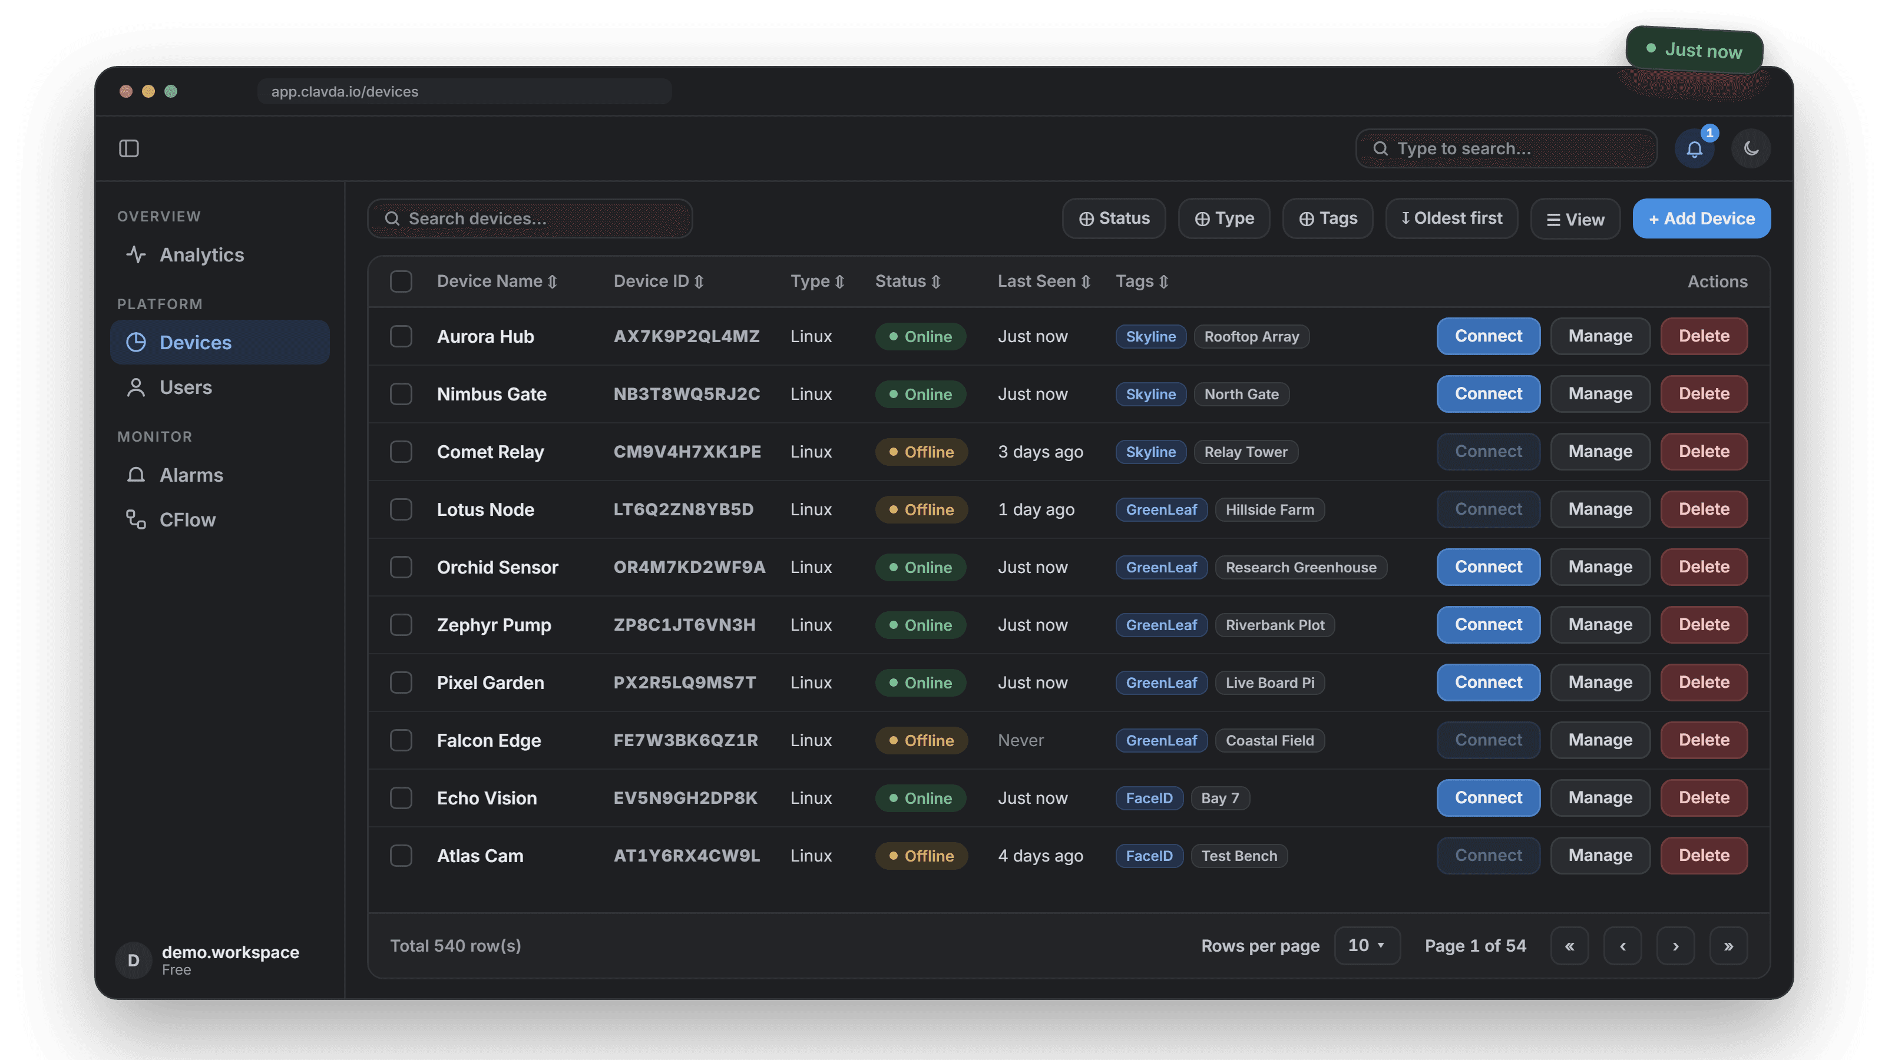1885x1060 pixels.
Task: Focus the Type to search box
Action: 1506,149
